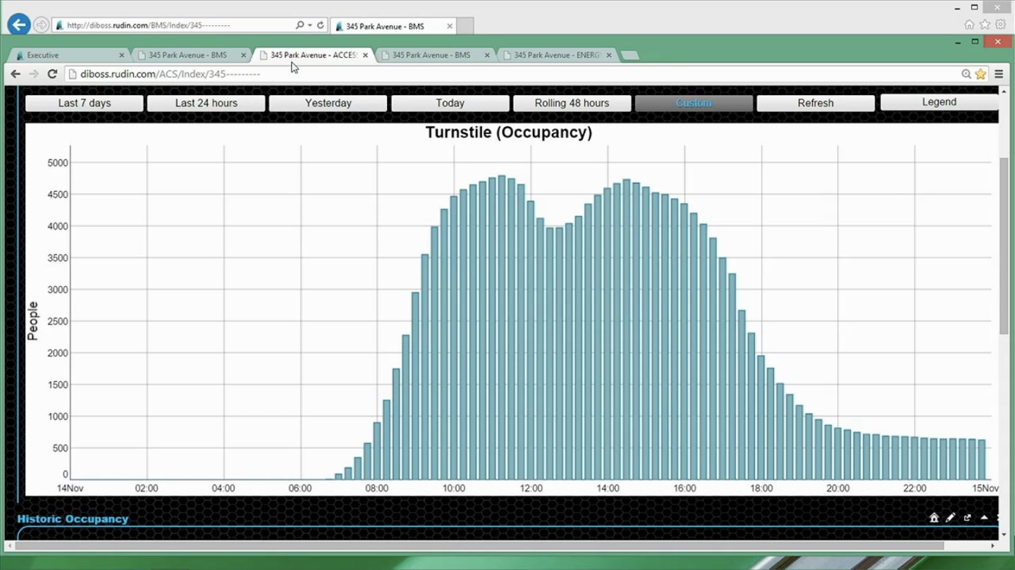The height and width of the screenshot is (570, 1015).
Task: Close the 345 Park Avenue - ENERGY tab
Action: click(609, 55)
